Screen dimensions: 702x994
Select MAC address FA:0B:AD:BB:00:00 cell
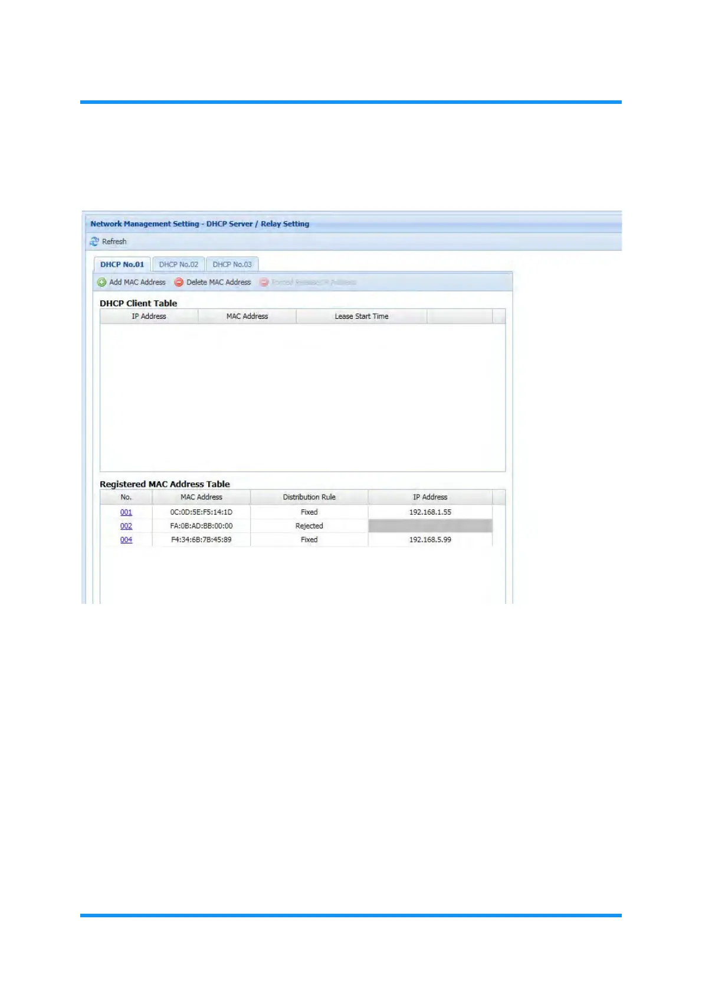point(201,526)
